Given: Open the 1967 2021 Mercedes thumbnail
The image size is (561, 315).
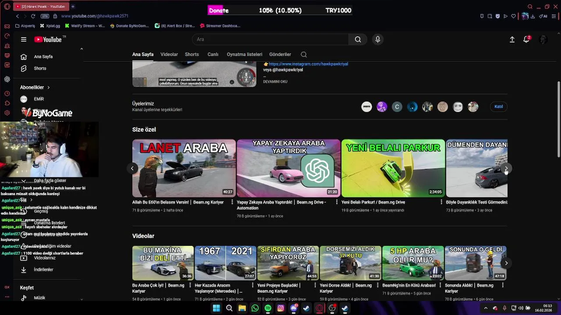Looking at the screenshot, I should click(x=225, y=263).
